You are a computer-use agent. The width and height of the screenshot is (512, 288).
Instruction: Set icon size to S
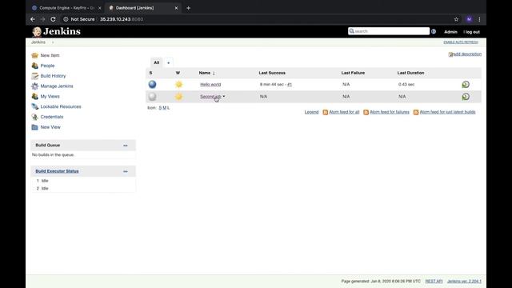click(160, 108)
